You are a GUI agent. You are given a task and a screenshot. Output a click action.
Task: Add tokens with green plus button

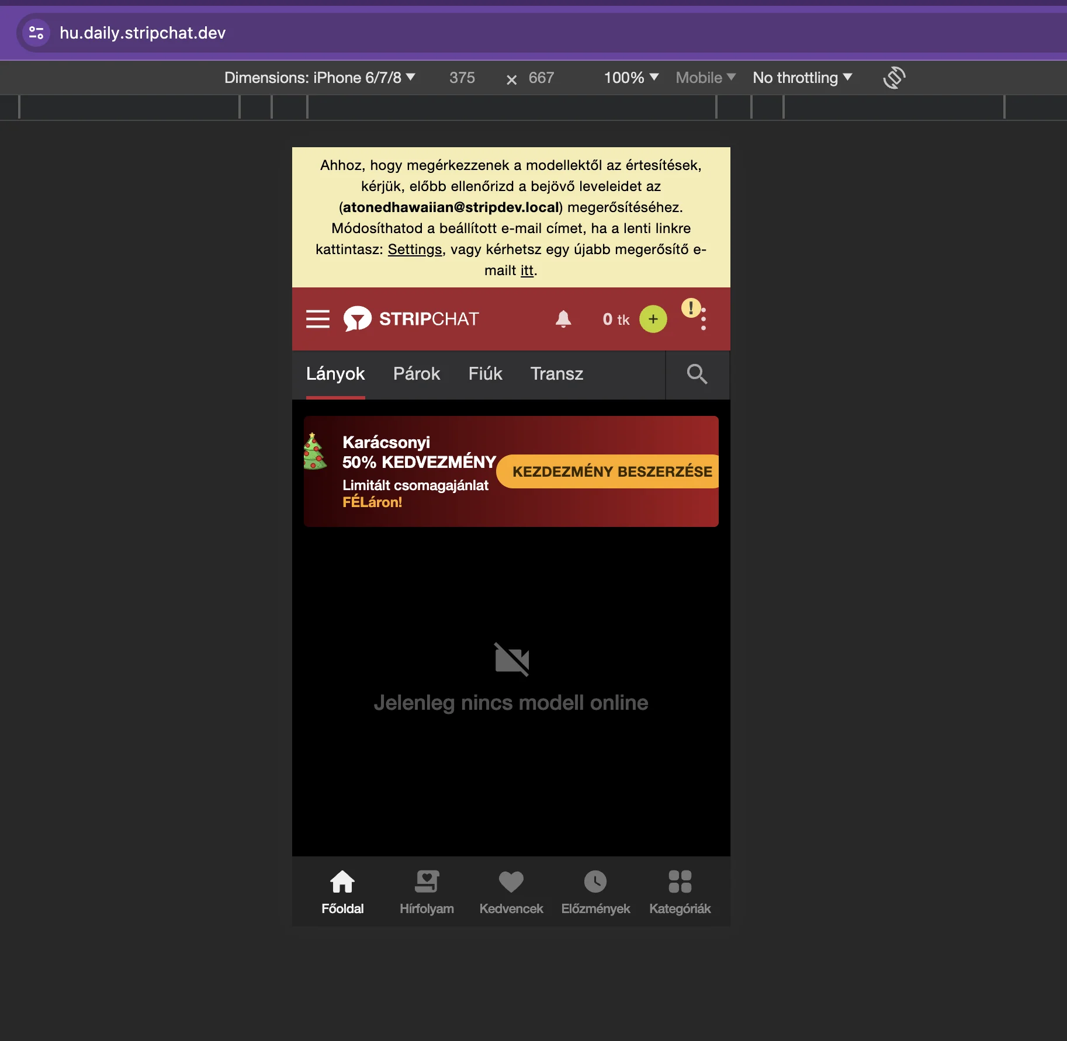tap(653, 319)
